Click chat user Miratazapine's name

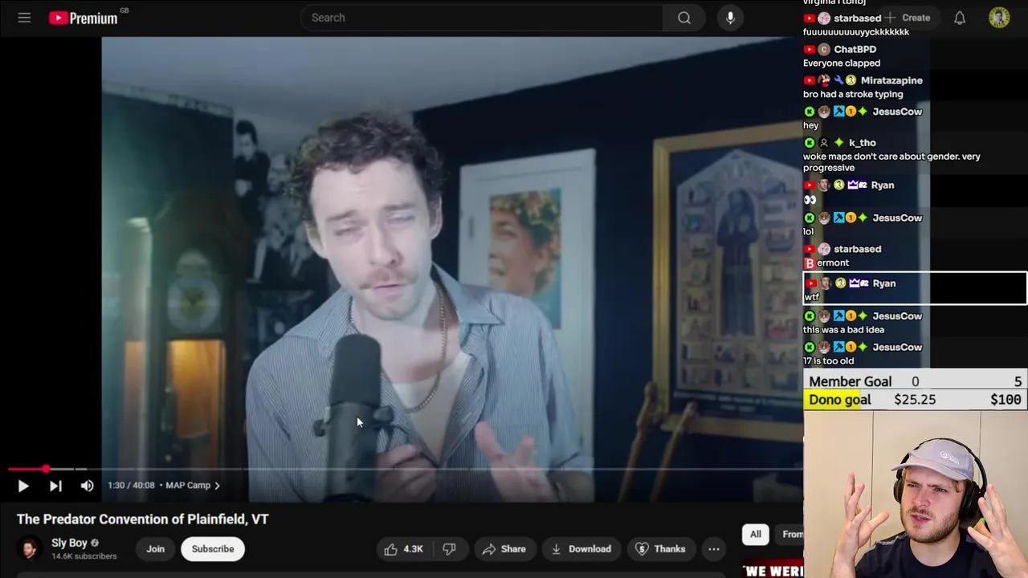tap(891, 80)
